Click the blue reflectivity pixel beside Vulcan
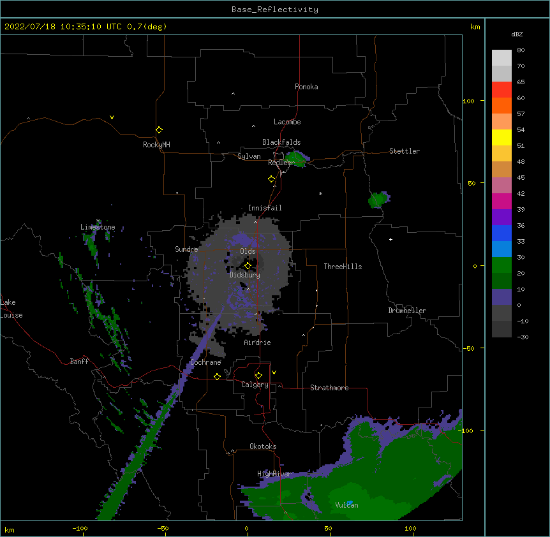This screenshot has width=550, height=537. [350, 503]
